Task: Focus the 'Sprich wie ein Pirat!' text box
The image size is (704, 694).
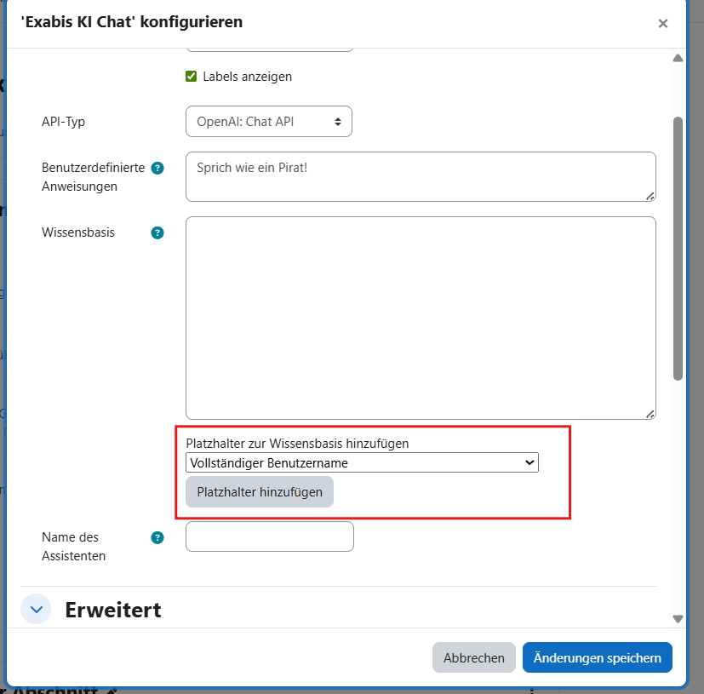Action: pos(421,177)
